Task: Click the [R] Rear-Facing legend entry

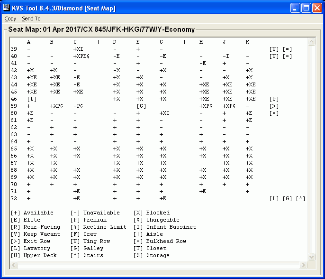Action: (x=36, y=227)
